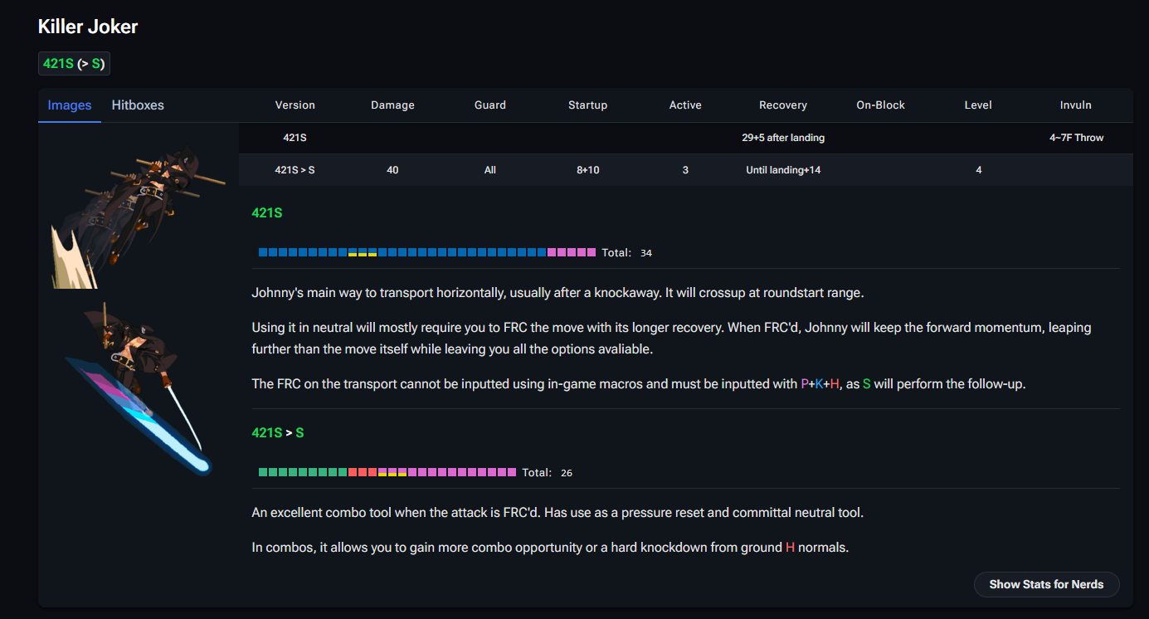Click the frame meter with Total 26

[387, 472]
